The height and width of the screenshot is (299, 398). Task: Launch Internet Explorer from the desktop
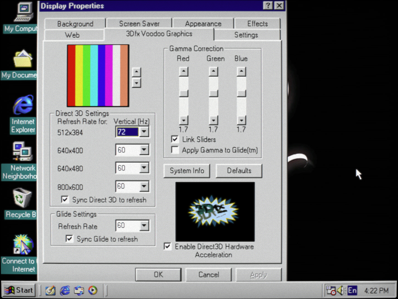[x=23, y=105]
